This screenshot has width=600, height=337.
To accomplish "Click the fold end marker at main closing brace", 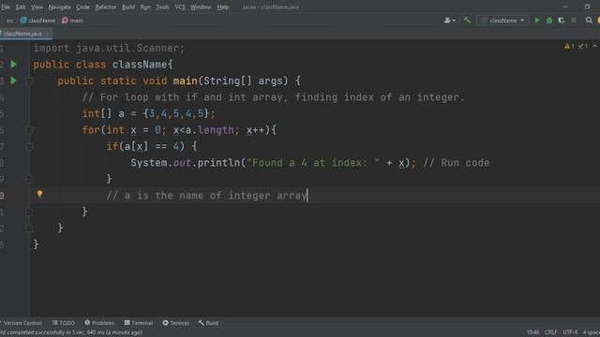I will [x=29, y=228].
